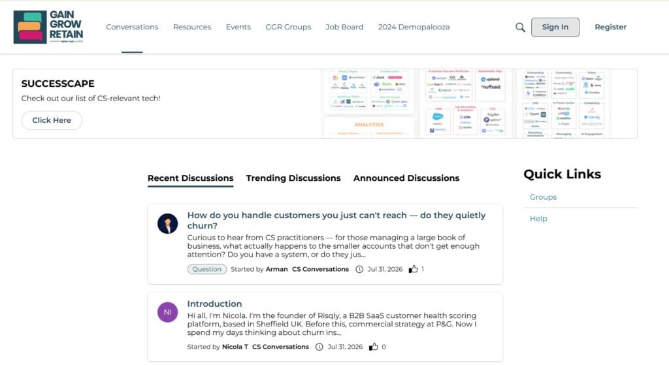The image size is (669, 365).
Task: Open the 'How do you handle customers' discussion
Action: click(x=336, y=221)
